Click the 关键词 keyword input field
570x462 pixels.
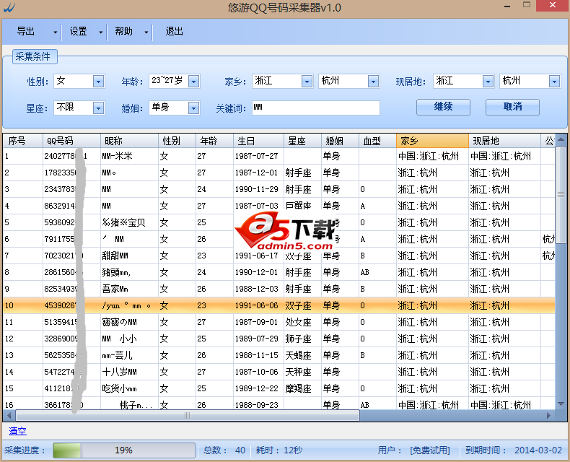[315, 108]
